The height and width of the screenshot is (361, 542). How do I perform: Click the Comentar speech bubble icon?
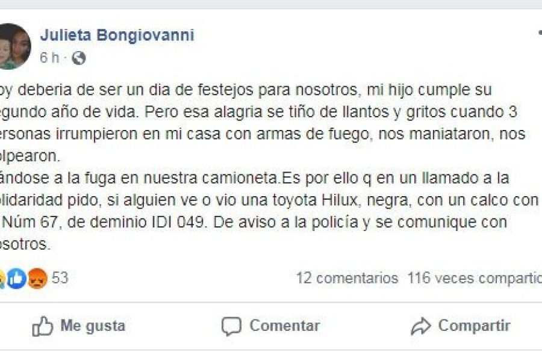(x=231, y=327)
